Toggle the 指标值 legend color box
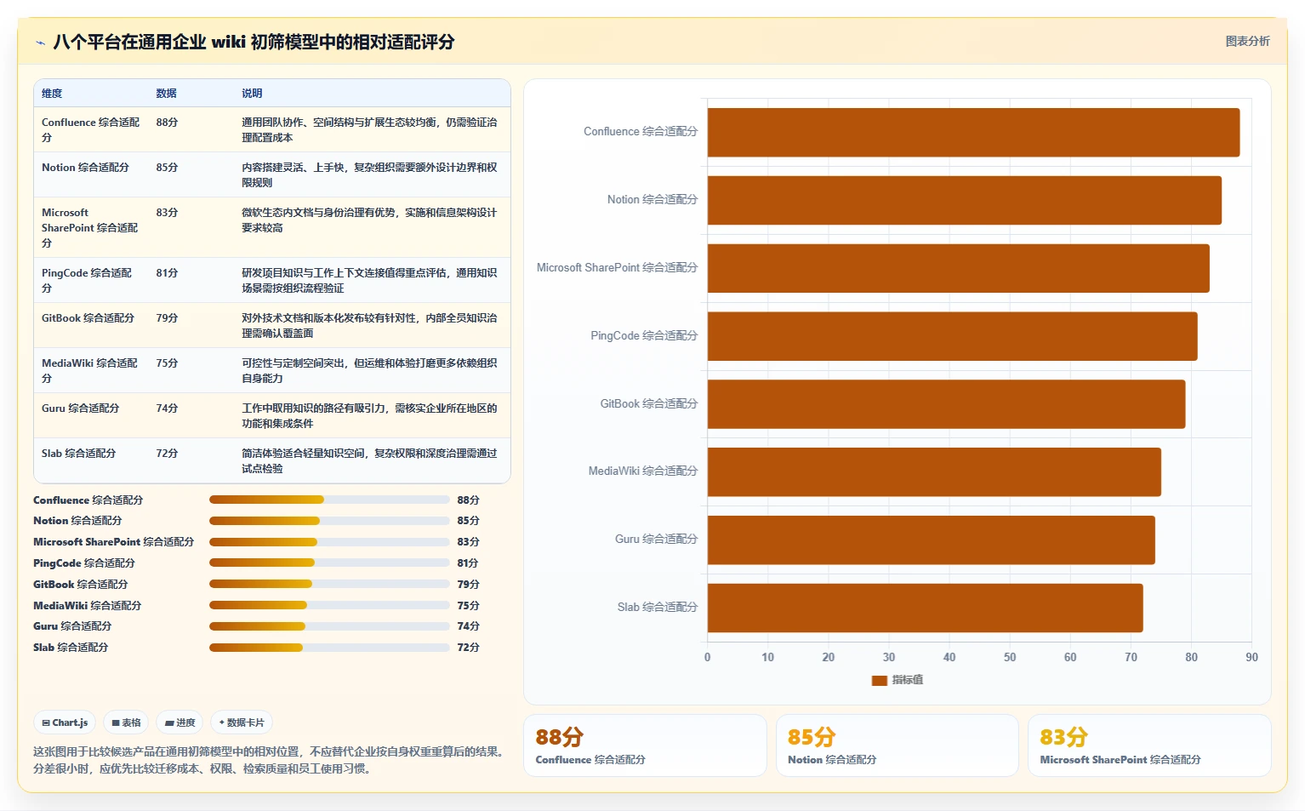 880,680
